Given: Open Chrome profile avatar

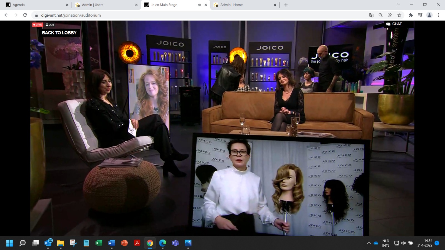Looking at the screenshot, I should 429,15.
